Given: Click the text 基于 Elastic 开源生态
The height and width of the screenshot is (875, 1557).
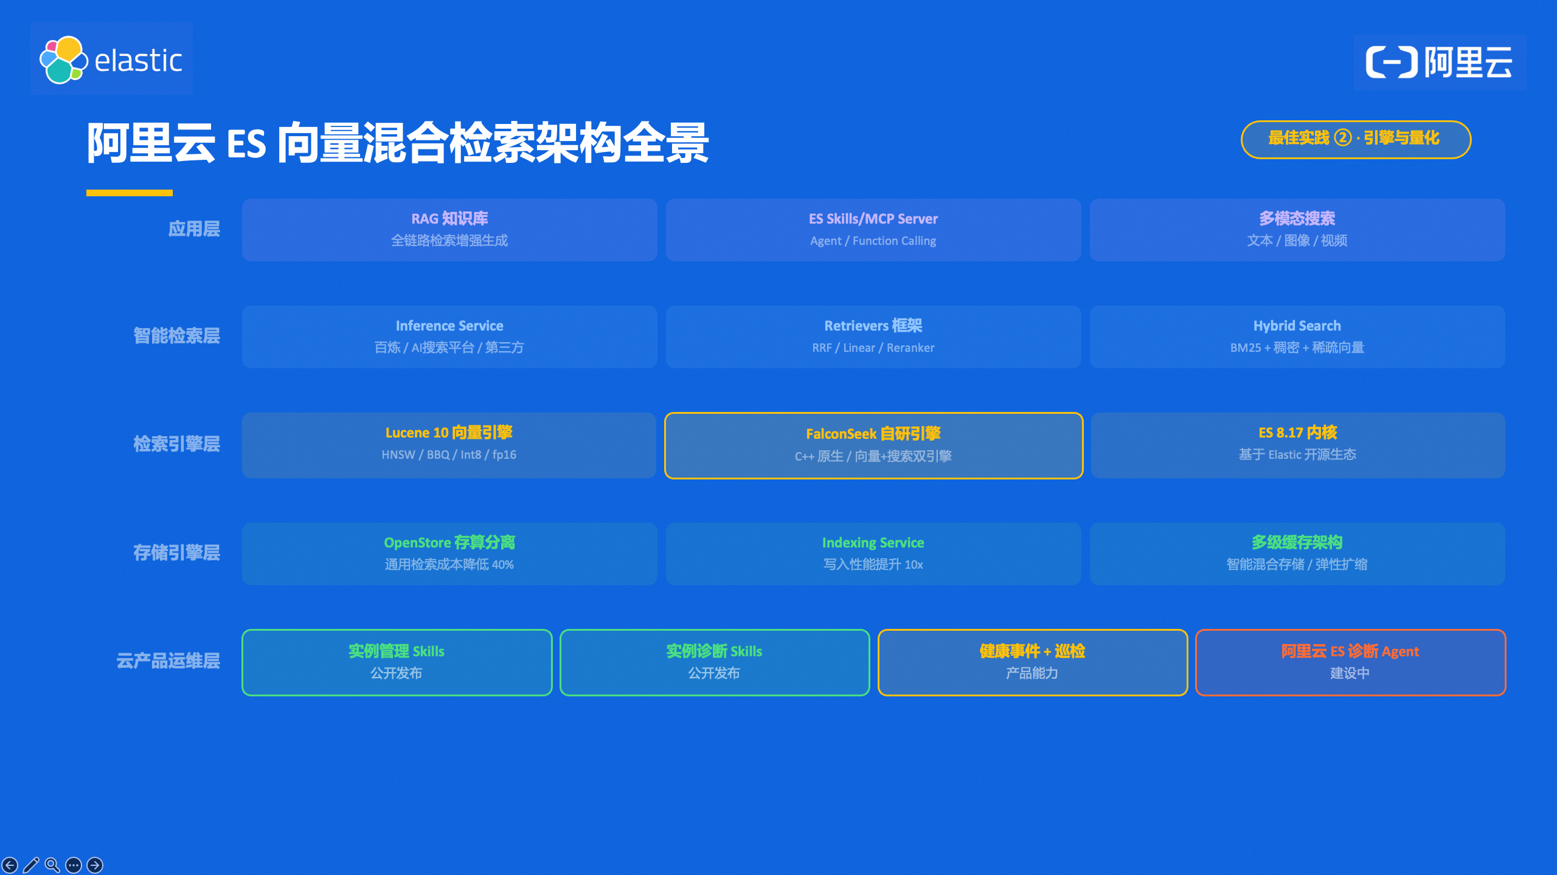Looking at the screenshot, I should (1298, 455).
